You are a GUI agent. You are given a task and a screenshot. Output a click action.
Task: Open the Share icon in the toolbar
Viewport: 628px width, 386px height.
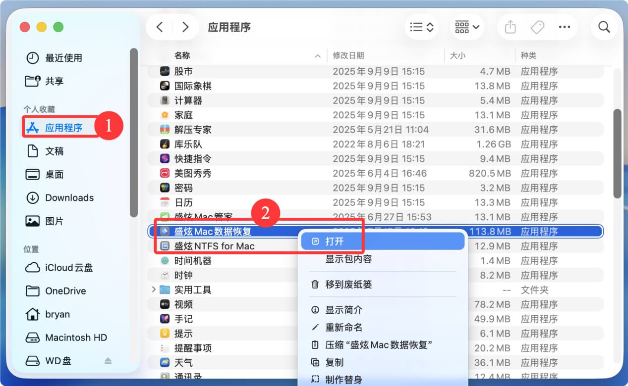point(510,27)
